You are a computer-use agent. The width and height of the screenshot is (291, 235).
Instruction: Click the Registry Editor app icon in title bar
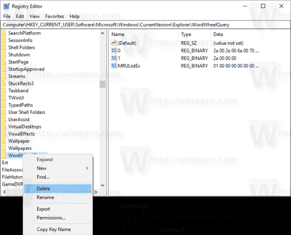point(6,6)
